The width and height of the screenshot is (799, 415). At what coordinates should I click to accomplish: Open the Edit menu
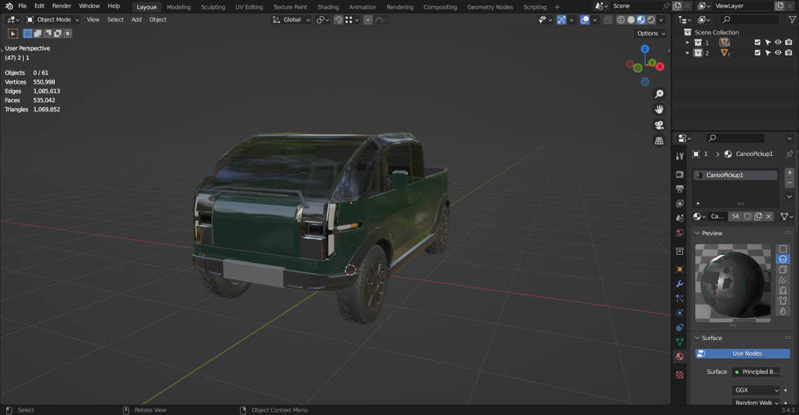39,6
